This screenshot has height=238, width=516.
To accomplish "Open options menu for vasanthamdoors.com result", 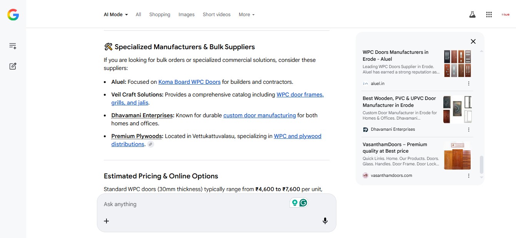I will (469, 176).
